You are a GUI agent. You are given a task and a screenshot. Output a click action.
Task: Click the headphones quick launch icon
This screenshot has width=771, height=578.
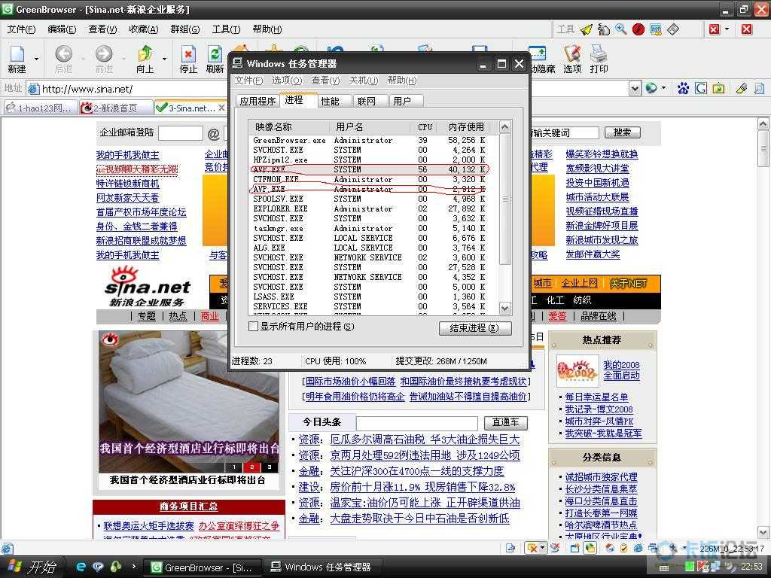click(115, 567)
